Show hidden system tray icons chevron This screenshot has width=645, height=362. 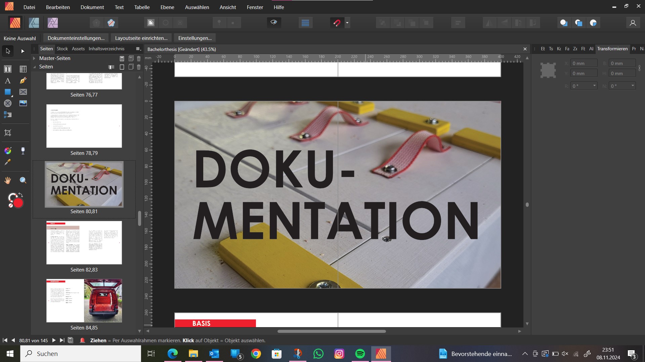point(525,354)
